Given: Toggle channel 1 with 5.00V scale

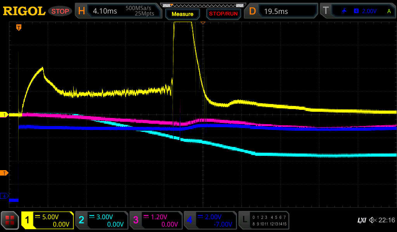Looking at the screenshot, I should click(x=48, y=220).
